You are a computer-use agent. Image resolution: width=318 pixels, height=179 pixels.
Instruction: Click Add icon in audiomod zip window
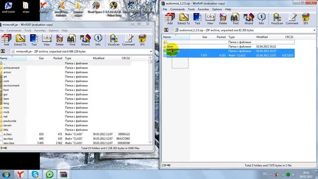[x=170, y=19]
